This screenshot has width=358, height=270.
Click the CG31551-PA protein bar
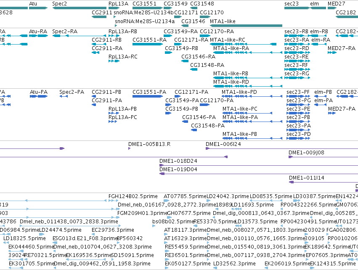(148, 96)
